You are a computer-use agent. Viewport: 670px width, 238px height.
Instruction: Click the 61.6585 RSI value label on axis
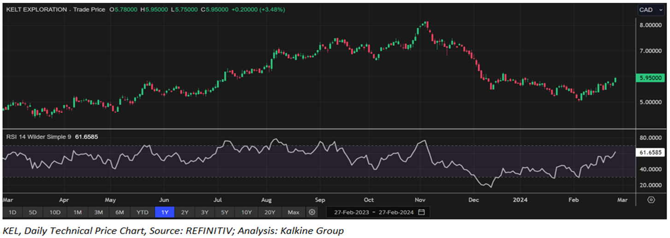click(x=651, y=152)
